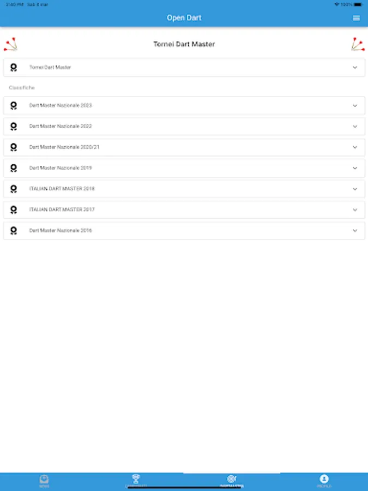Open the Profile tab
The height and width of the screenshot is (491, 368).
324,480
